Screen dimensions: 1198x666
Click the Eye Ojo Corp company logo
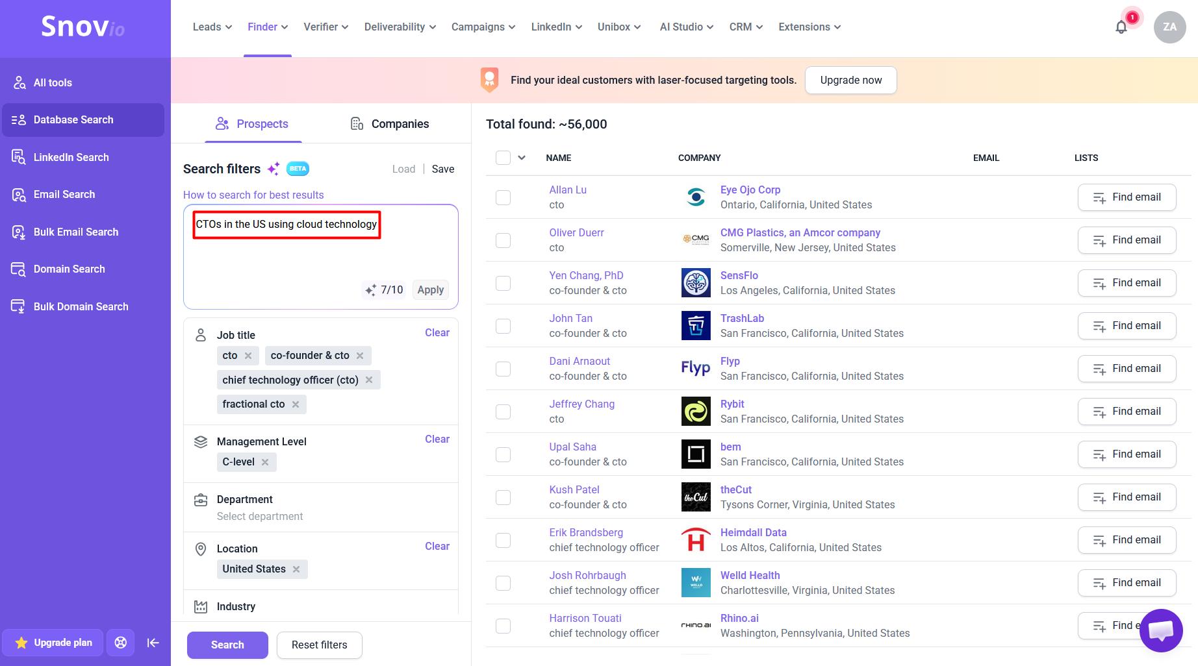point(696,197)
